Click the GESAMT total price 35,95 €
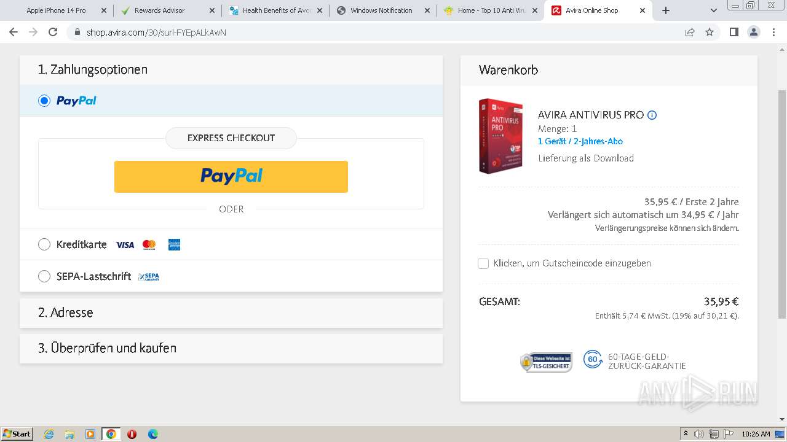Image resolution: width=787 pixels, height=442 pixels. [721, 302]
